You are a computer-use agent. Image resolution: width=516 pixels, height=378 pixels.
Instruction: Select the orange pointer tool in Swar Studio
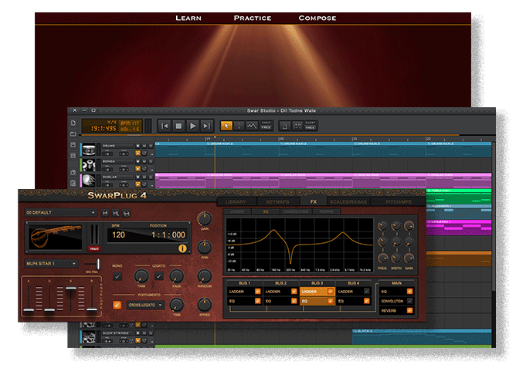pos(226,126)
